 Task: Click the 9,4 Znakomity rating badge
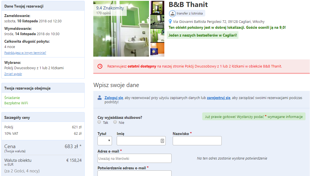[110, 10]
